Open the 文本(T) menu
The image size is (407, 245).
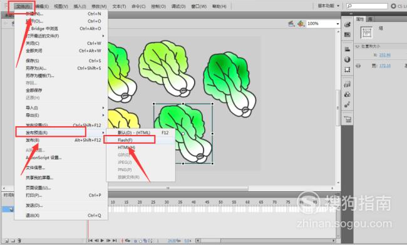[119, 6]
